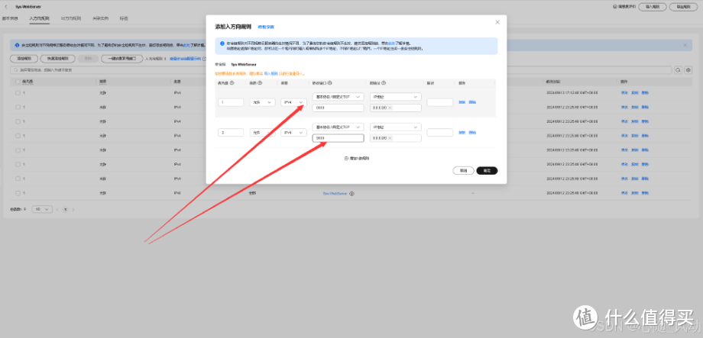Image resolution: width=703 pixels, height=338 pixels.
Task: Open IPv4 type dropdown for rule 2
Action: [293, 133]
